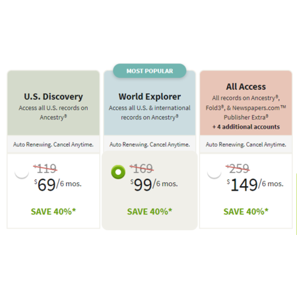Select the U.S. Discovery plan radio button
297x297 pixels.
click(x=22, y=172)
